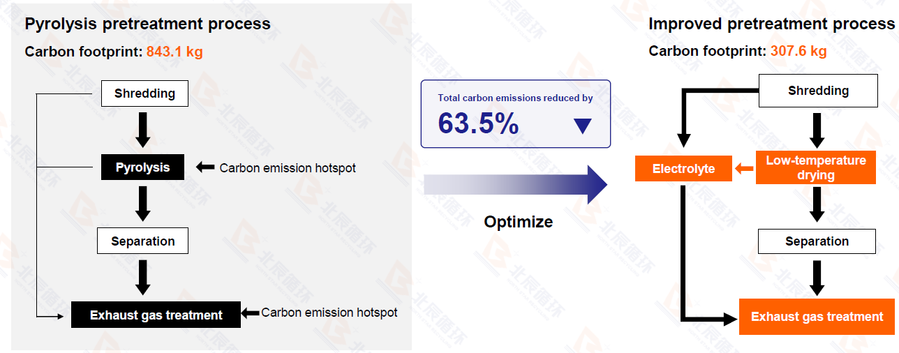Viewport: 899px width, 353px height.
Task: Click the right-side Shredding box
Action: click(x=818, y=91)
